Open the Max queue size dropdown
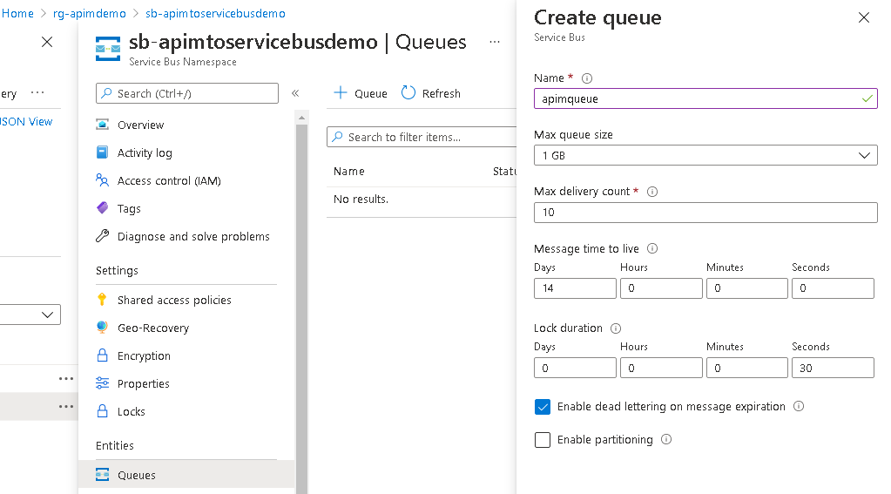The height and width of the screenshot is (494, 891). (x=705, y=155)
